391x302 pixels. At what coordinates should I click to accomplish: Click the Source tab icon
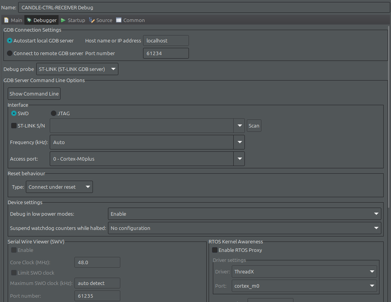[x=92, y=20]
